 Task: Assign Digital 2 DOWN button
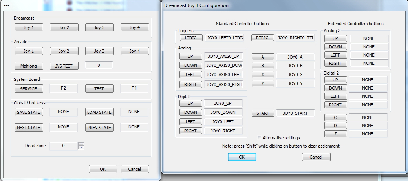pyautogui.click(x=335, y=88)
